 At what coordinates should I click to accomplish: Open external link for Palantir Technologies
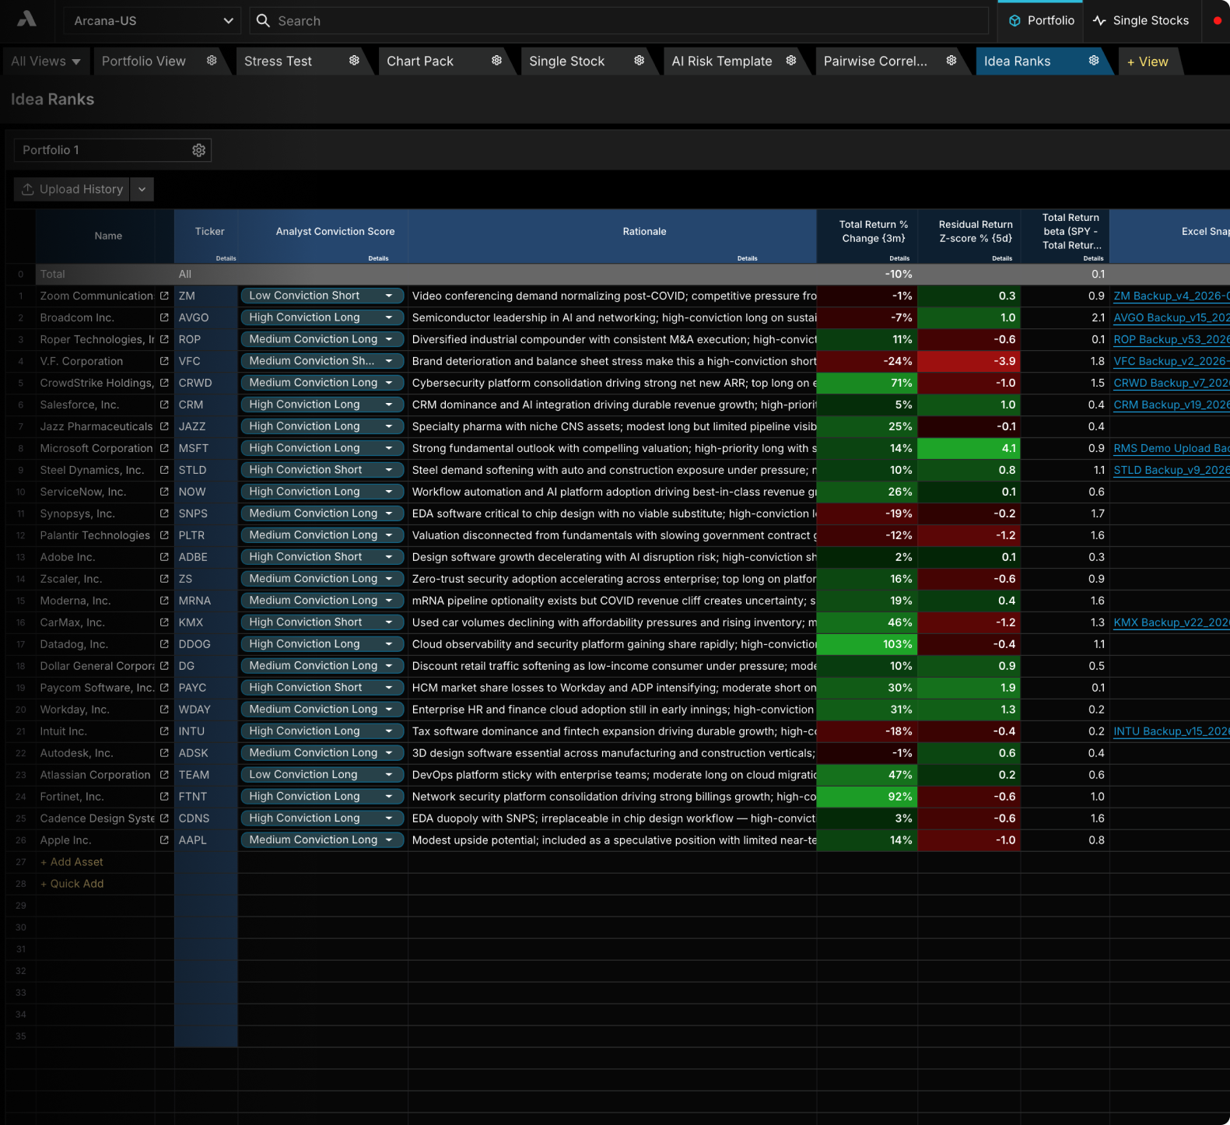point(164,535)
